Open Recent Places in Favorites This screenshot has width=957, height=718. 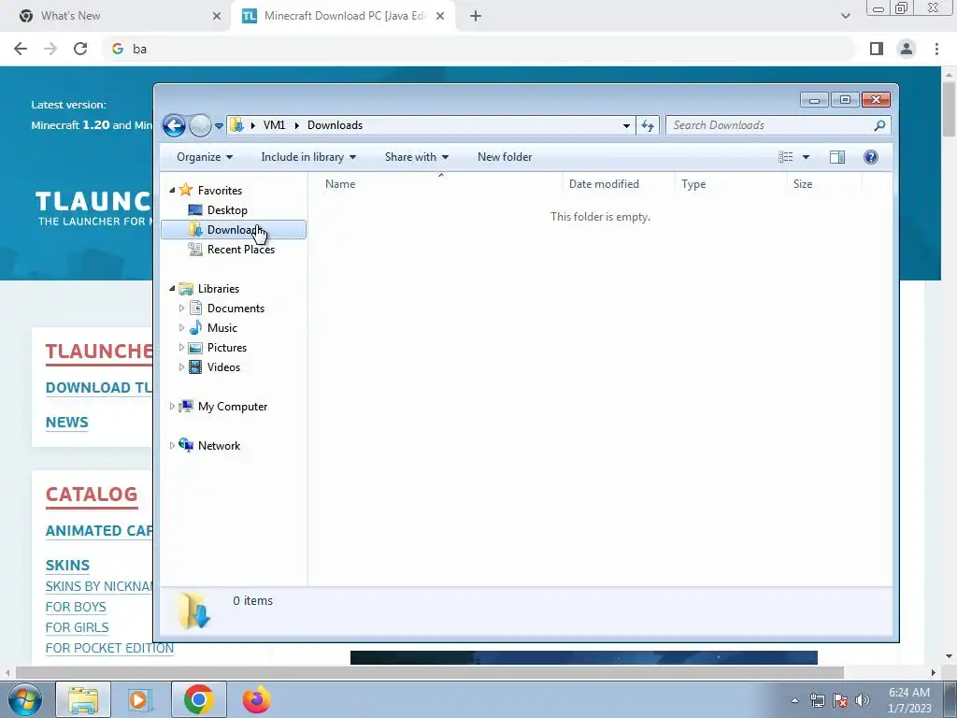coord(241,249)
